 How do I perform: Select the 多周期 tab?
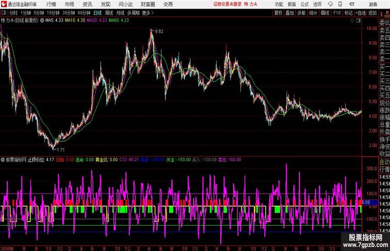coord(133,13)
